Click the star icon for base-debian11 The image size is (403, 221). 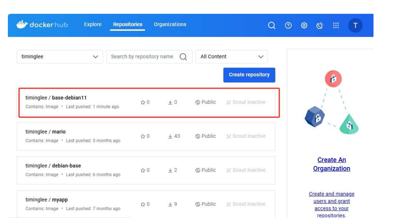click(143, 102)
